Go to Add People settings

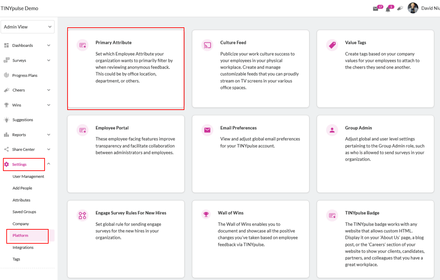click(x=22, y=188)
